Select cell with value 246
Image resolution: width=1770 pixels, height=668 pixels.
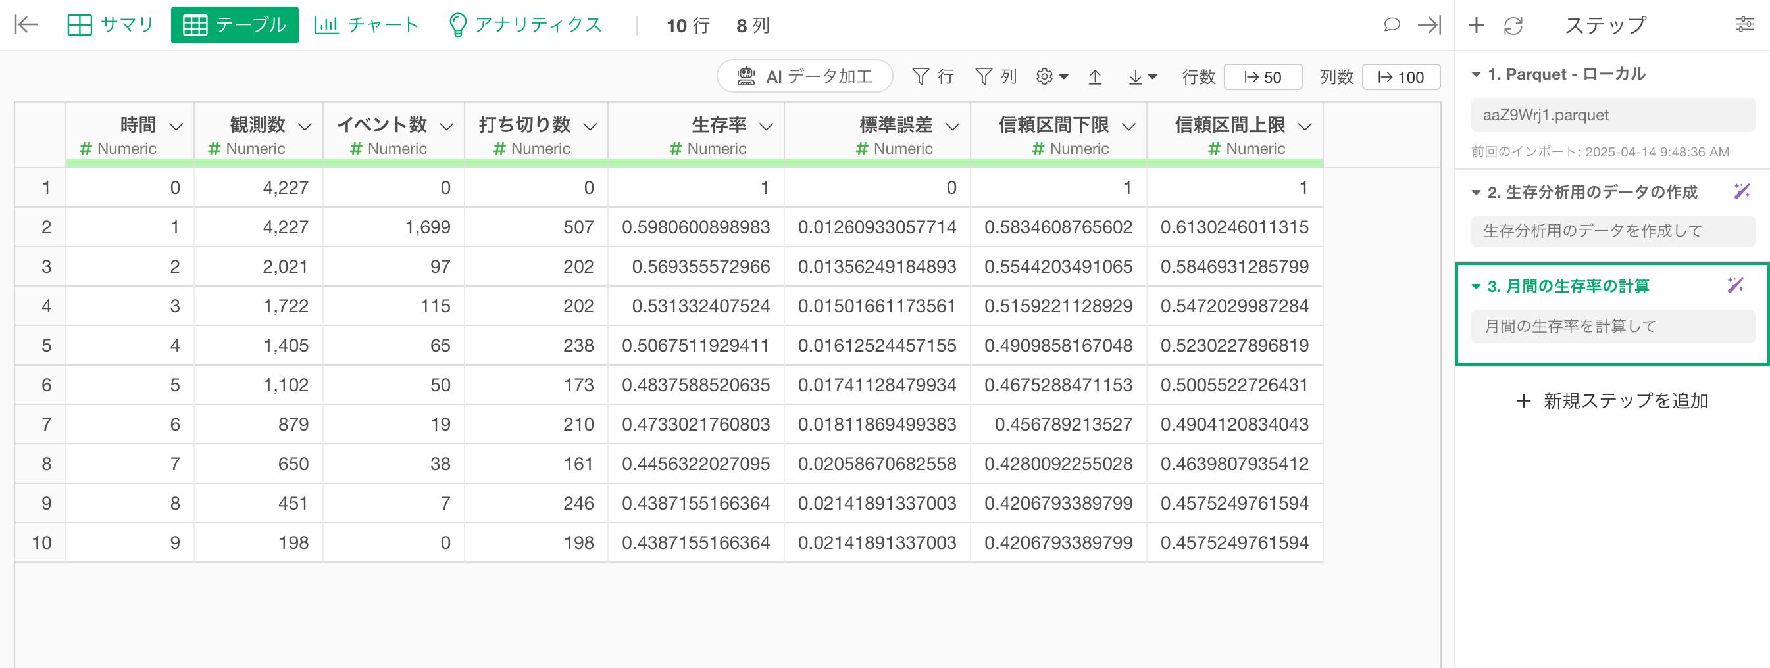(x=536, y=503)
